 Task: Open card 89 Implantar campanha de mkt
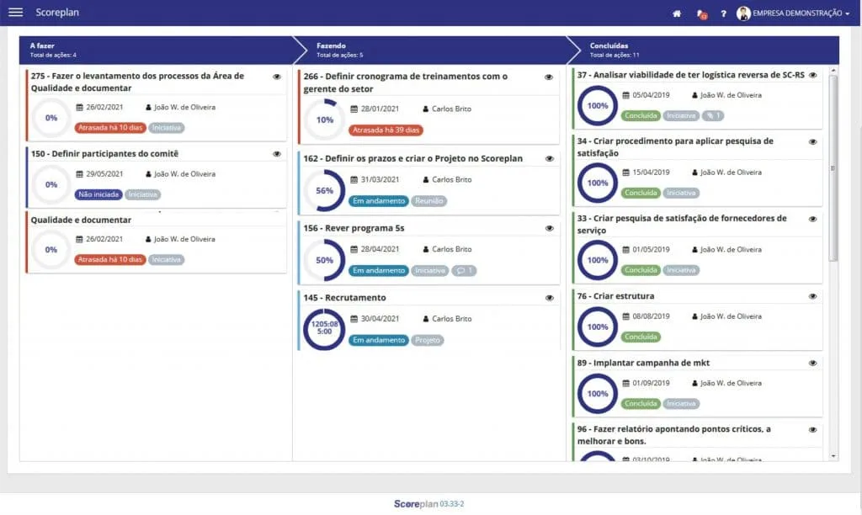(643, 363)
